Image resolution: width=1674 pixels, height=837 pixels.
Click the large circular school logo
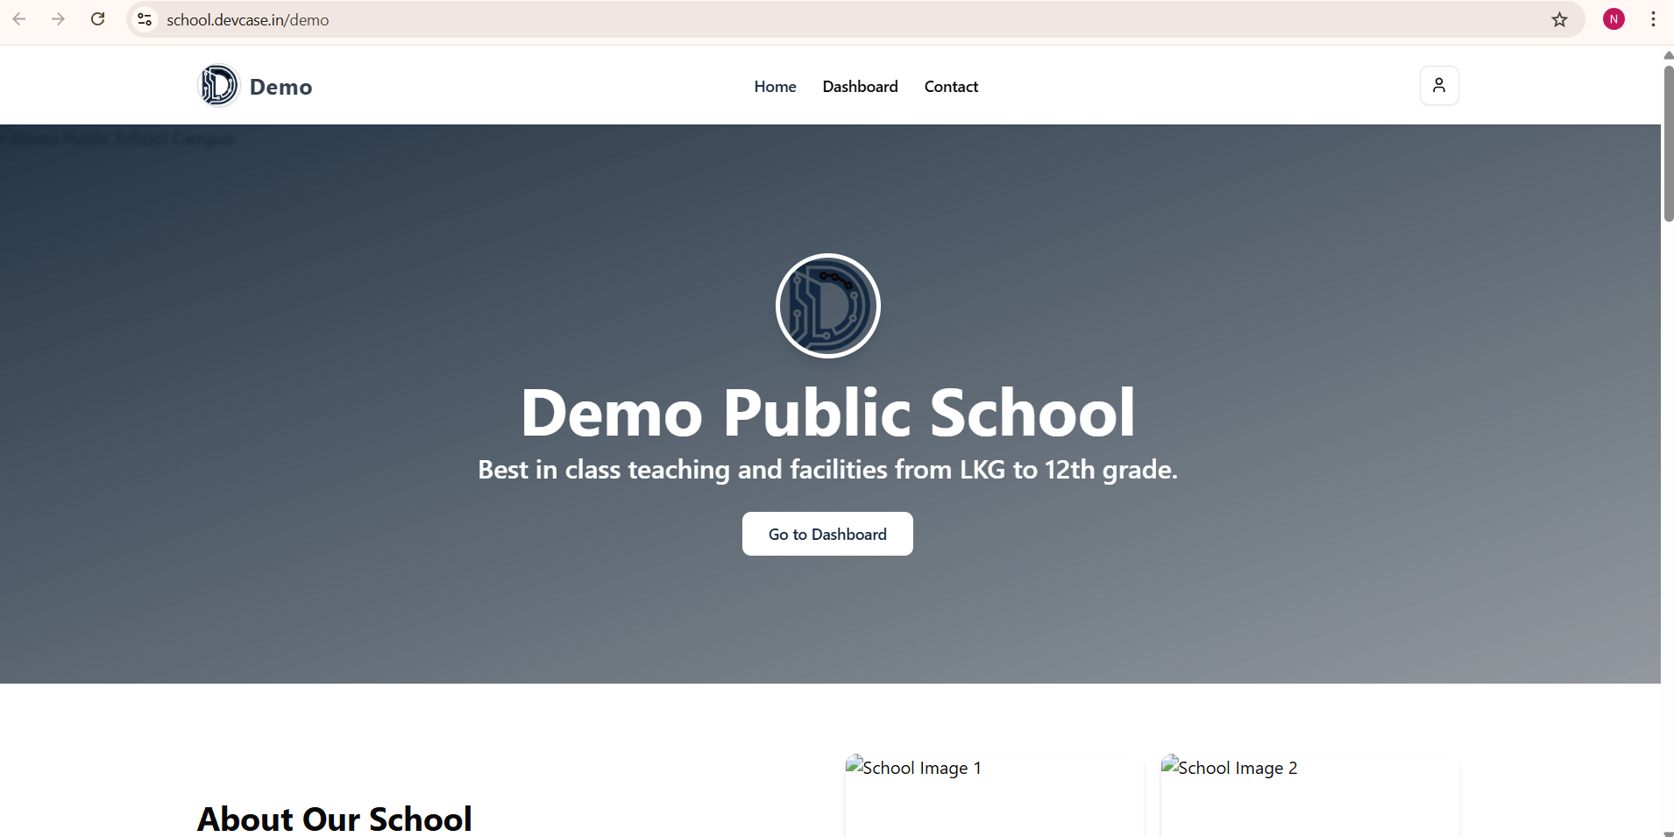tap(827, 306)
